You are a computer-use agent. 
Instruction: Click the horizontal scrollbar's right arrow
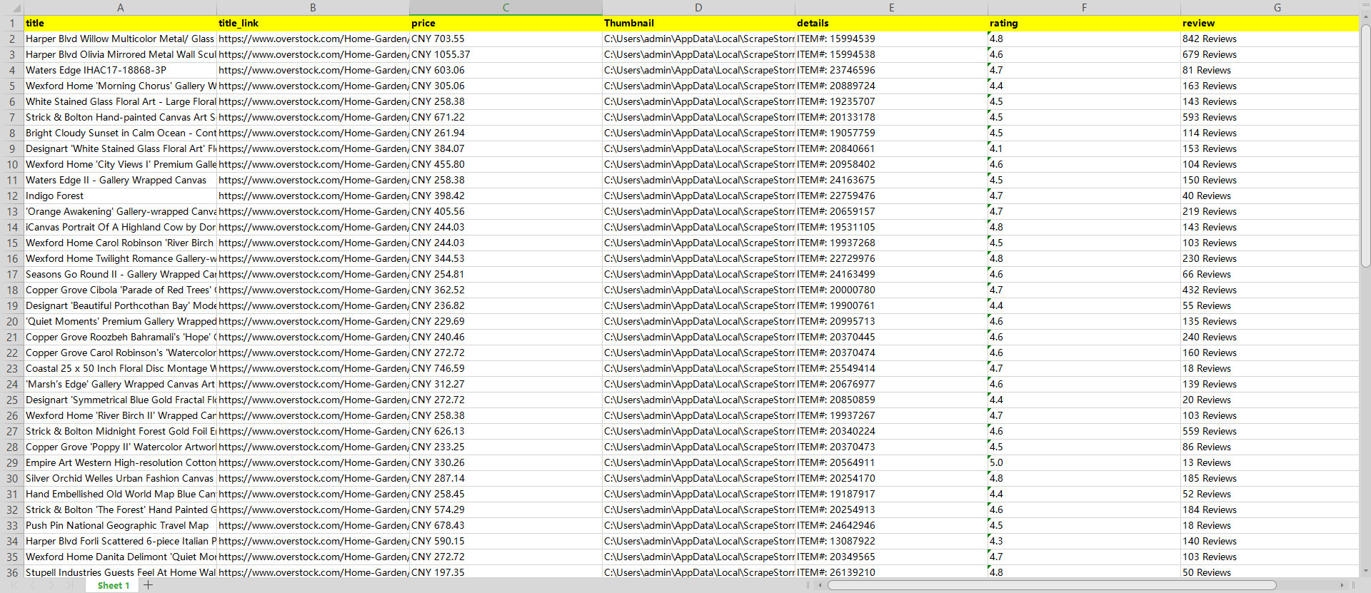[x=1342, y=585]
